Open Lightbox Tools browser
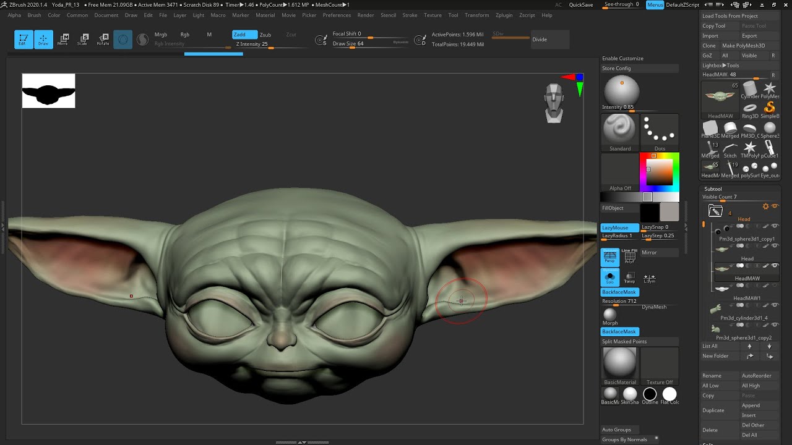Image resolution: width=792 pixels, height=445 pixels. point(721,66)
